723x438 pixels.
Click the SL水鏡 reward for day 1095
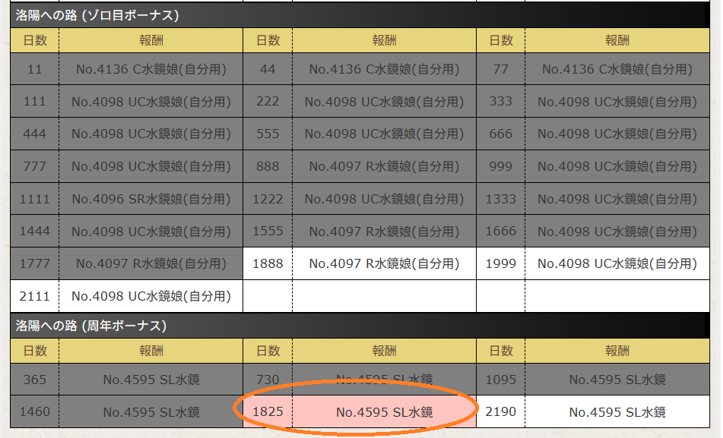click(x=617, y=380)
